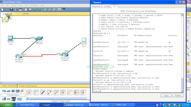This screenshot has width=191, height=107.
Task: Choose Connections lightning category
Action: [x=22, y=91]
